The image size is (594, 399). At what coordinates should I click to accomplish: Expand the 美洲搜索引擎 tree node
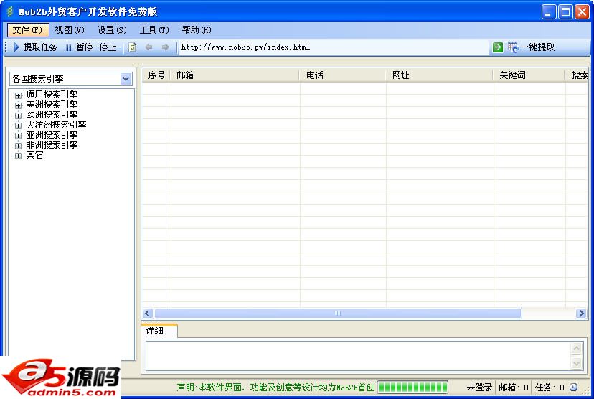18,105
